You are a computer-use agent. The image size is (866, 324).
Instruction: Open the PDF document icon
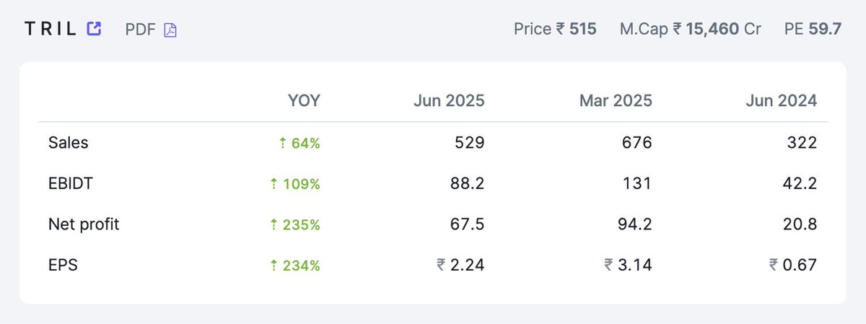click(x=170, y=30)
